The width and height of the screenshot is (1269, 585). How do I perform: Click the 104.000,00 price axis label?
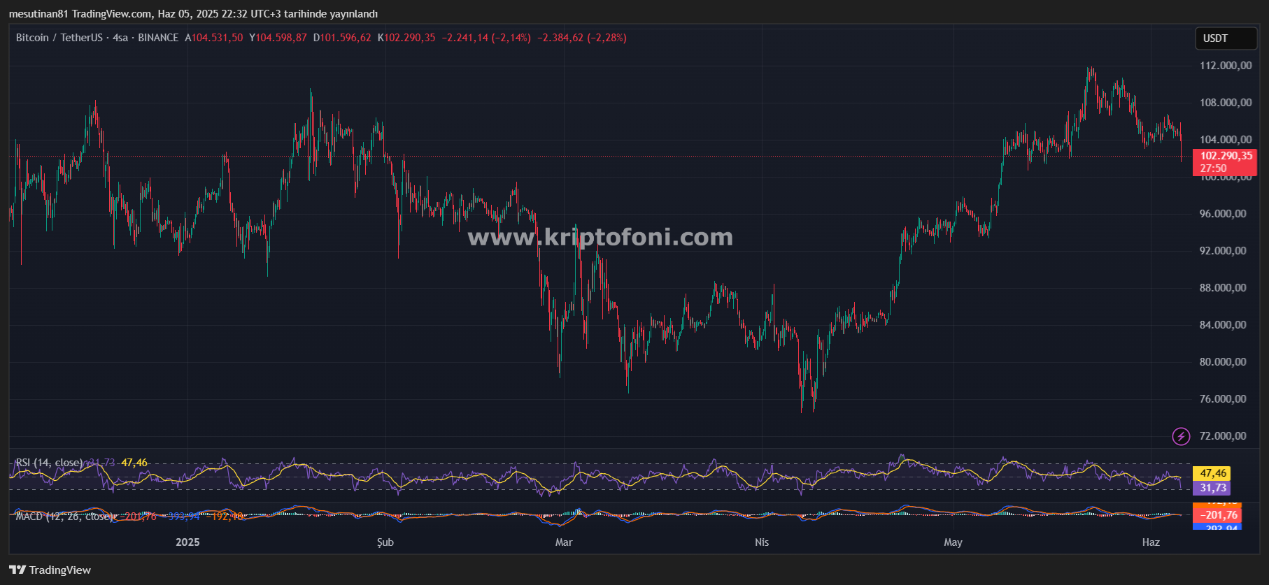click(1226, 140)
